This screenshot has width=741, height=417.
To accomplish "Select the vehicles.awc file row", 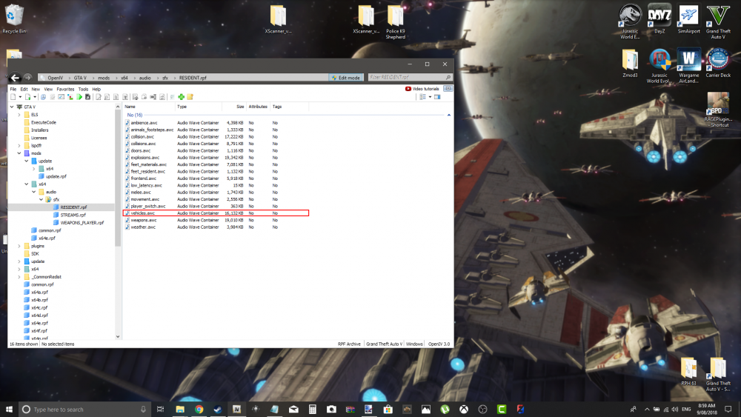I will [216, 213].
